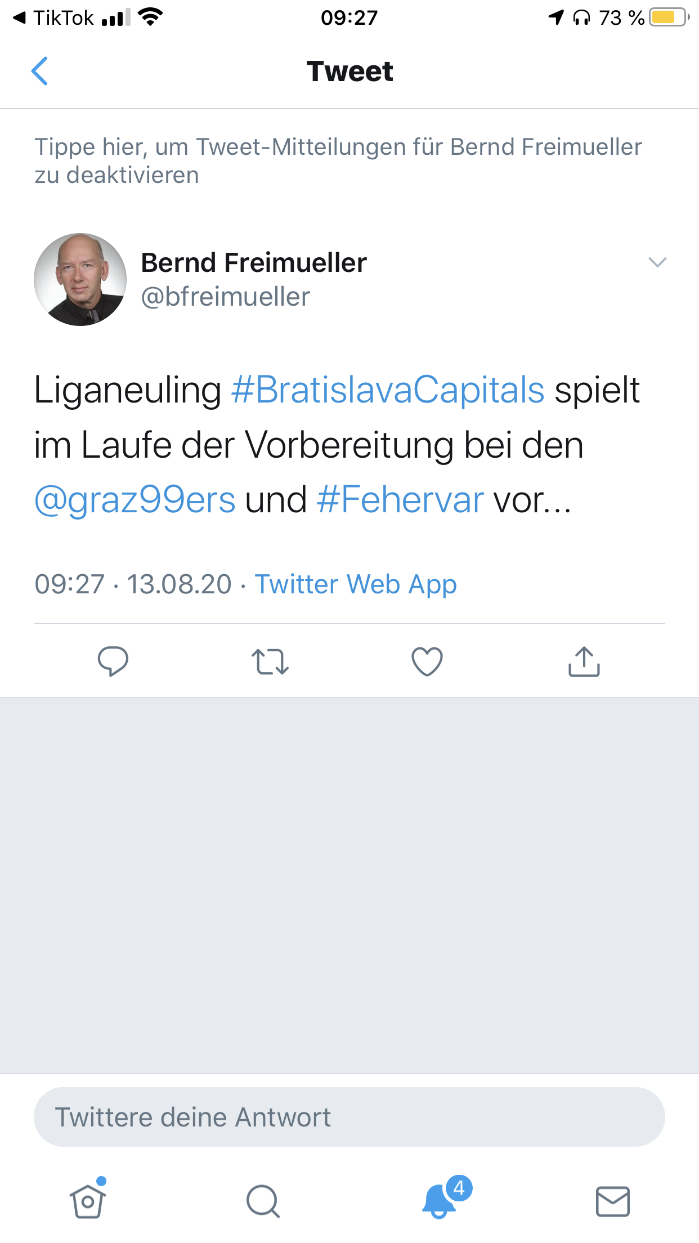699x1243 pixels.
Task: Reply to the tweet via speech bubble
Action: click(x=113, y=661)
